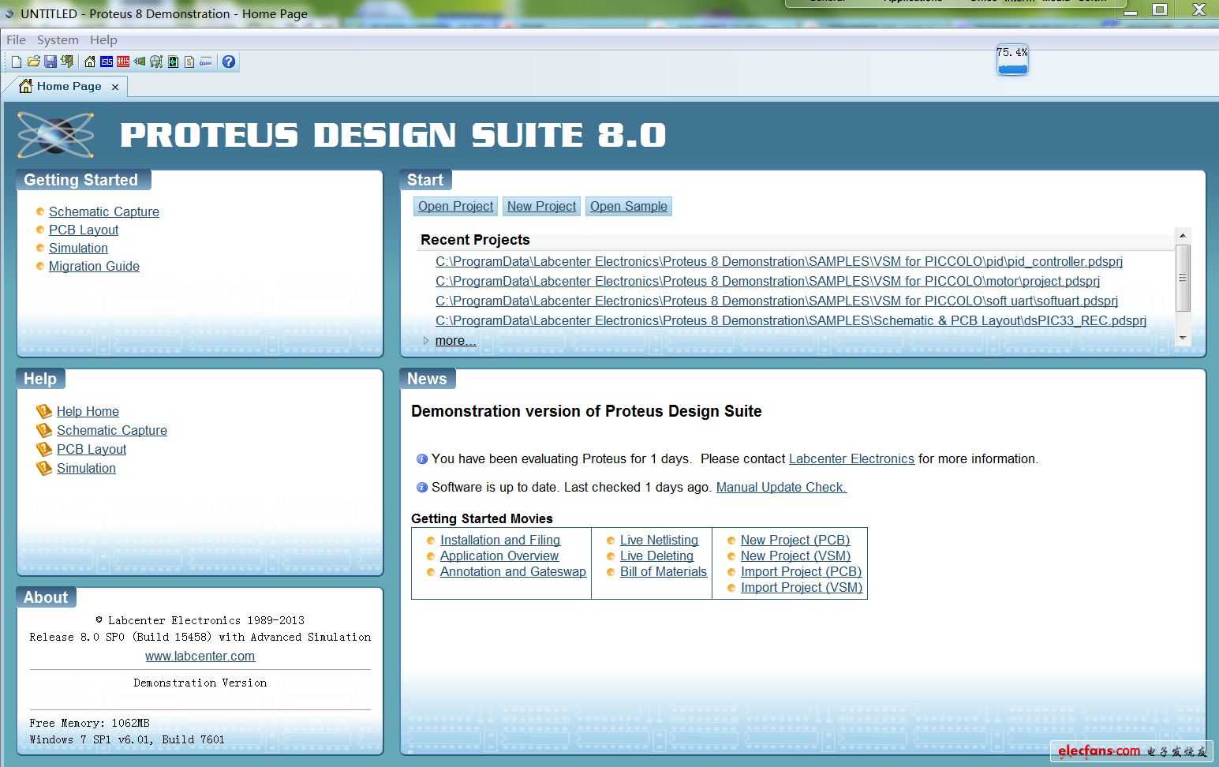
Task: Open Simulation getting started link
Action: (78, 248)
